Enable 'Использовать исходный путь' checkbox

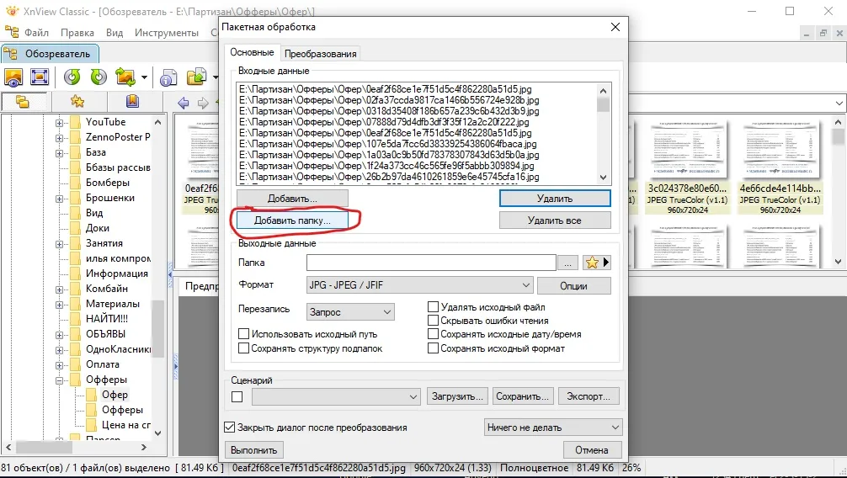243,334
